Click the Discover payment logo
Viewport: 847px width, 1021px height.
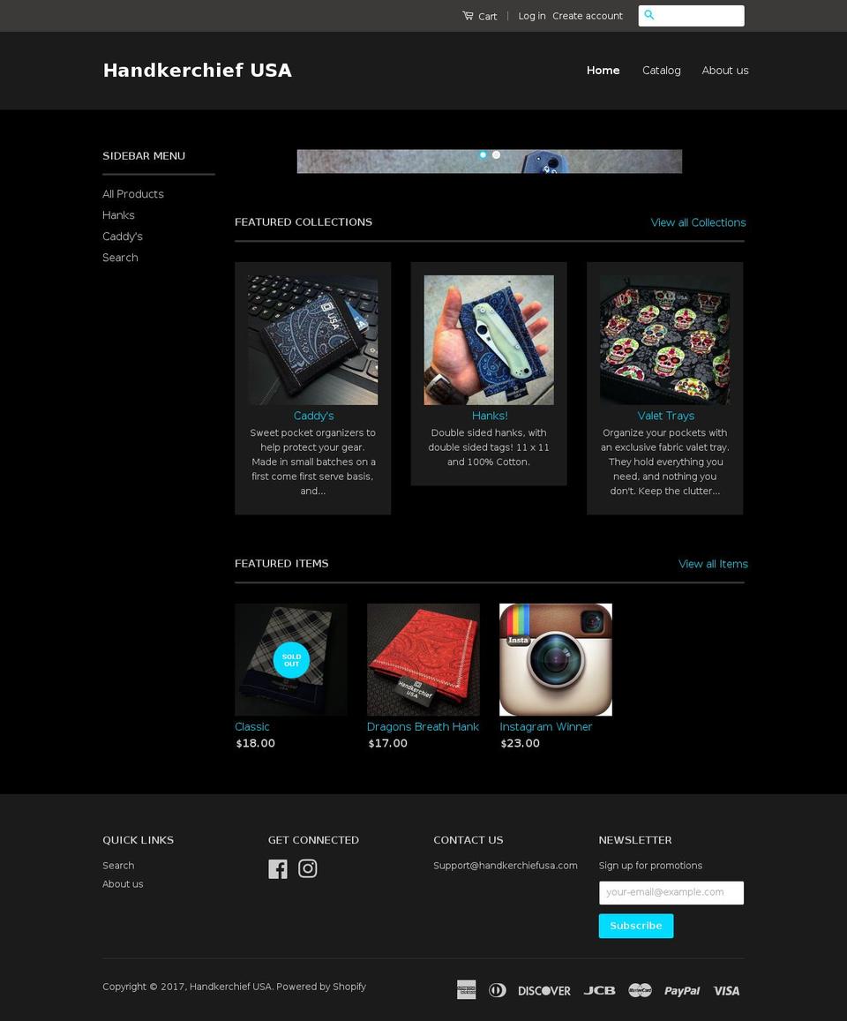(x=544, y=991)
